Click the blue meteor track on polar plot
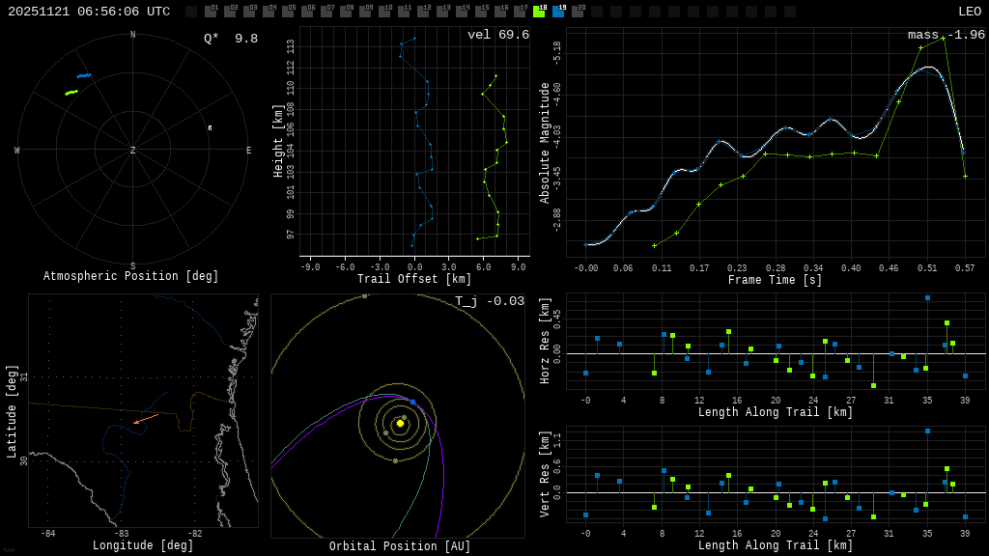The width and height of the screenshot is (989, 556). (x=84, y=75)
